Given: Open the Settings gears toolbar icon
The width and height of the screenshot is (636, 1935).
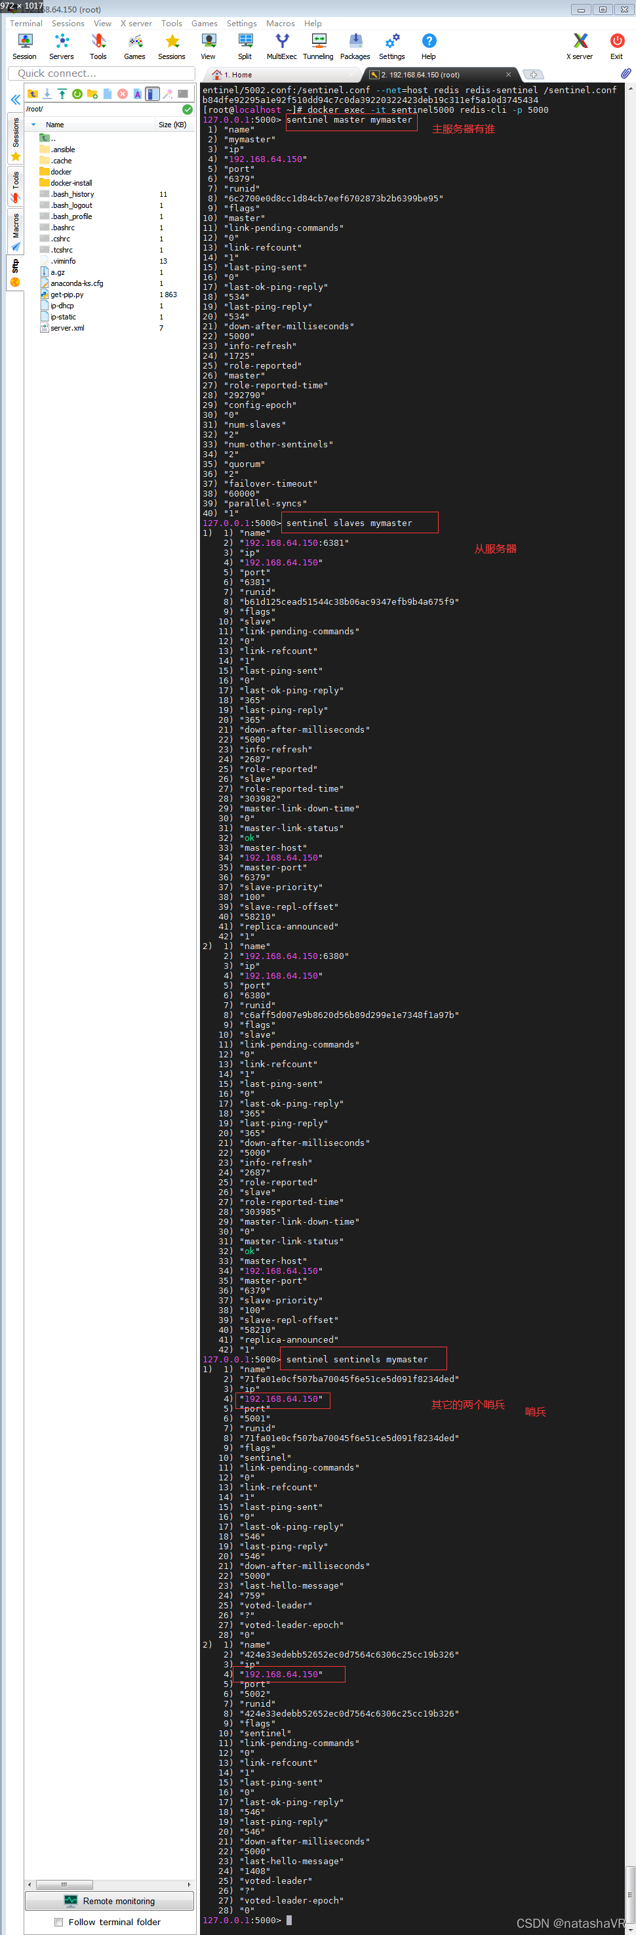Looking at the screenshot, I should click(x=392, y=47).
